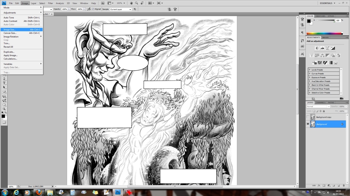The width and height of the screenshot is (350, 196).
Task: Click the Brightness/Contrast adjustment icon
Action: (317, 48)
